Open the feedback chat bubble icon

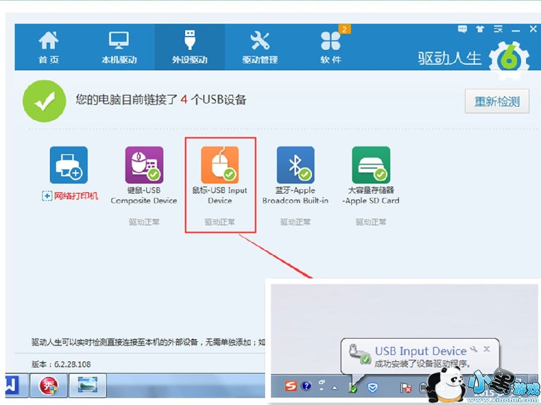462,29
